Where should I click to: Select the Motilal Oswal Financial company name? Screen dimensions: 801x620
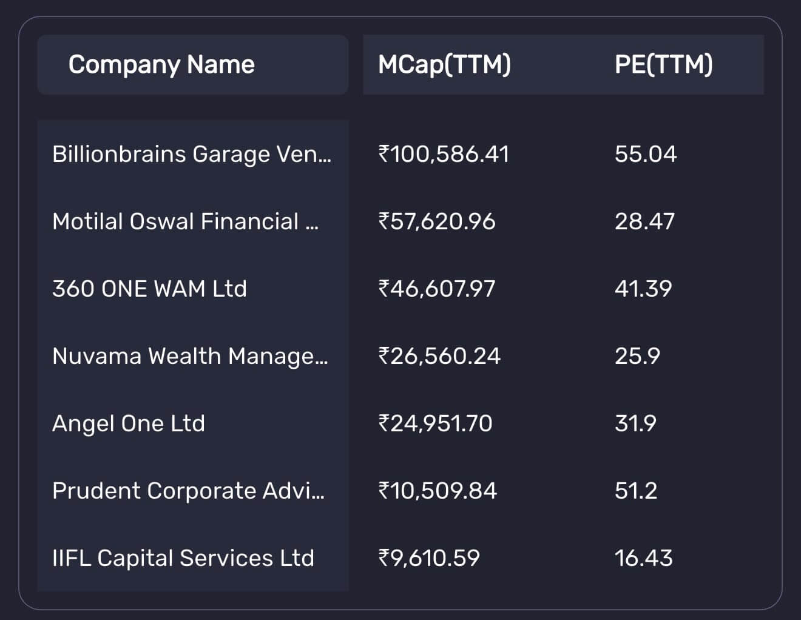185,221
